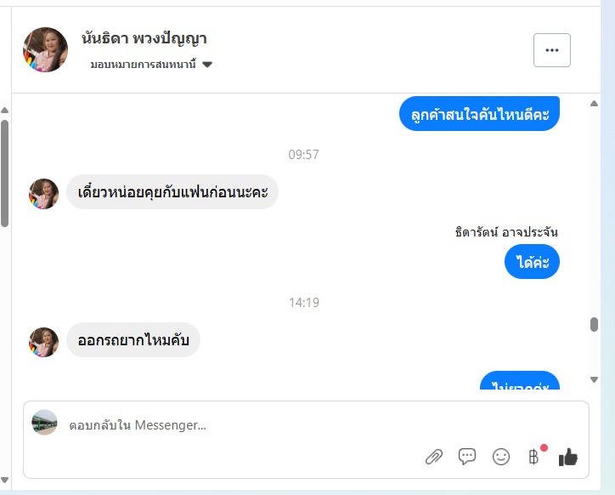615x495 pixels.
Task: Click the message ออกรถยากไหมคับ
Action: [133, 340]
